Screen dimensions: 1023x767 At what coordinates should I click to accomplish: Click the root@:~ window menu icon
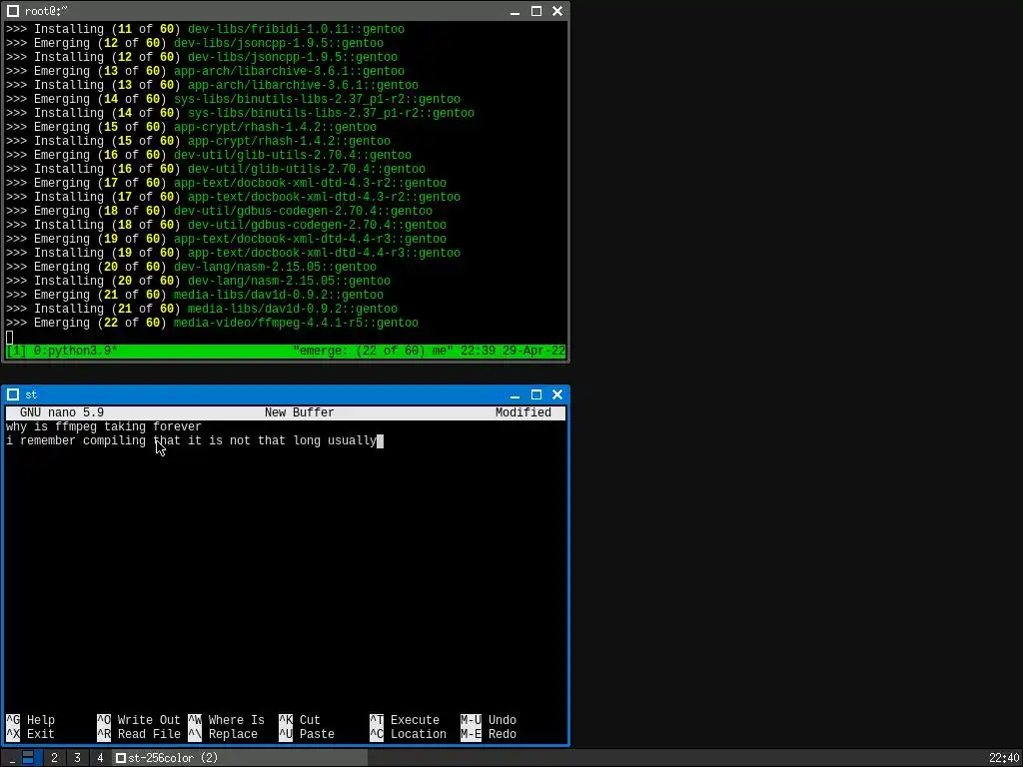click(x=13, y=11)
